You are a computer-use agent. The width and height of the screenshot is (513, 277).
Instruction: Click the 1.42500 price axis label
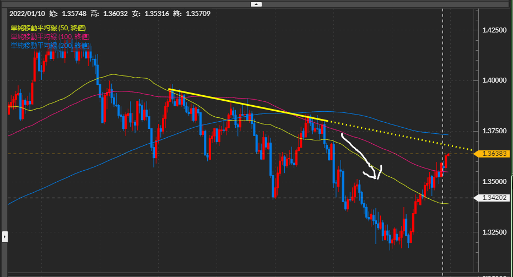pyautogui.click(x=495, y=30)
